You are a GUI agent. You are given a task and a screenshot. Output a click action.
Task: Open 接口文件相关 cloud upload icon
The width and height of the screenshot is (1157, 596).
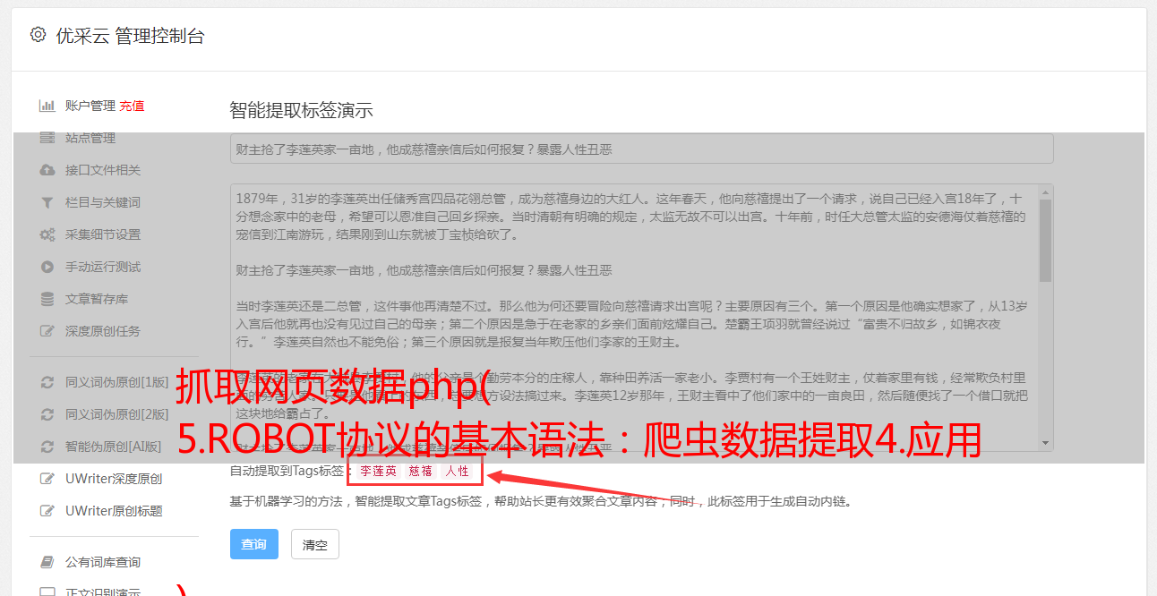click(x=47, y=170)
